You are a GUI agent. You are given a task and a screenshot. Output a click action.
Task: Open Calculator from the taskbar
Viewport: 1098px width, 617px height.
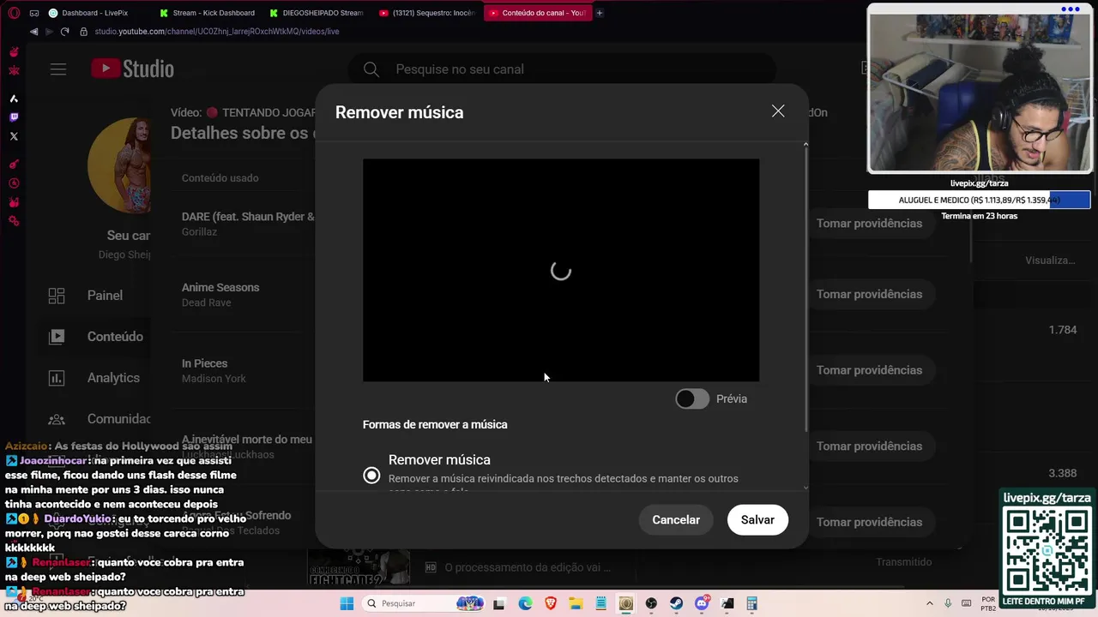pos(752,603)
